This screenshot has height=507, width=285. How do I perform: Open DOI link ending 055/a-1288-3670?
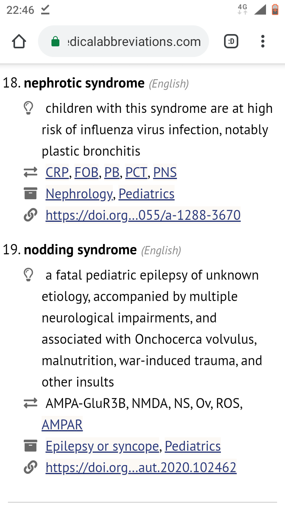[143, 215]
